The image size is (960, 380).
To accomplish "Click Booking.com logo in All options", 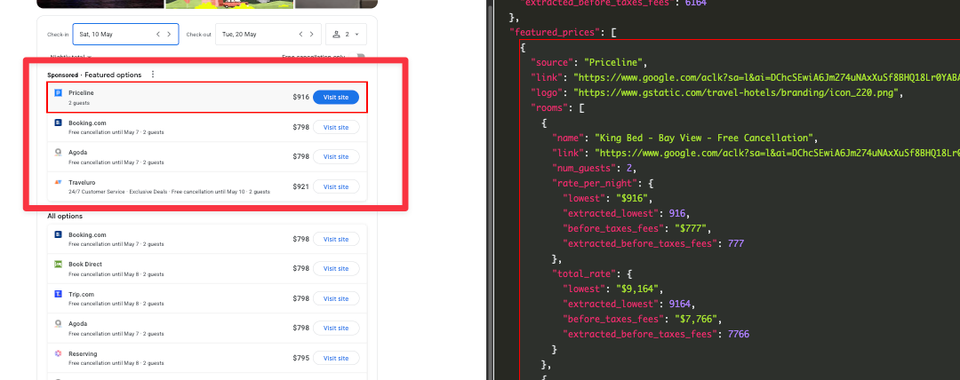I will [58, 234].
